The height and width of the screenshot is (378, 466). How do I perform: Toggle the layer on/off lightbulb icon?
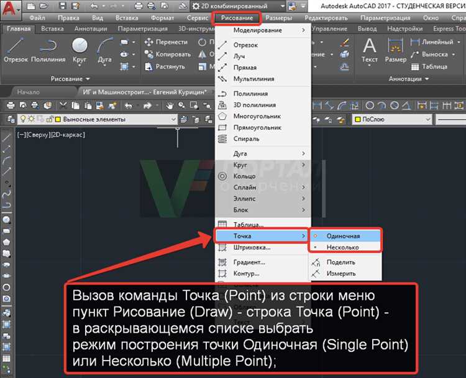23,119
